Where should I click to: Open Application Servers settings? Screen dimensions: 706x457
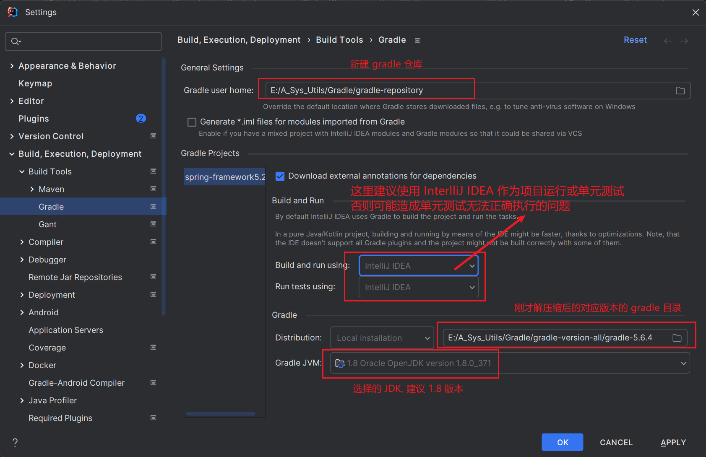click(x=66, y=330)
